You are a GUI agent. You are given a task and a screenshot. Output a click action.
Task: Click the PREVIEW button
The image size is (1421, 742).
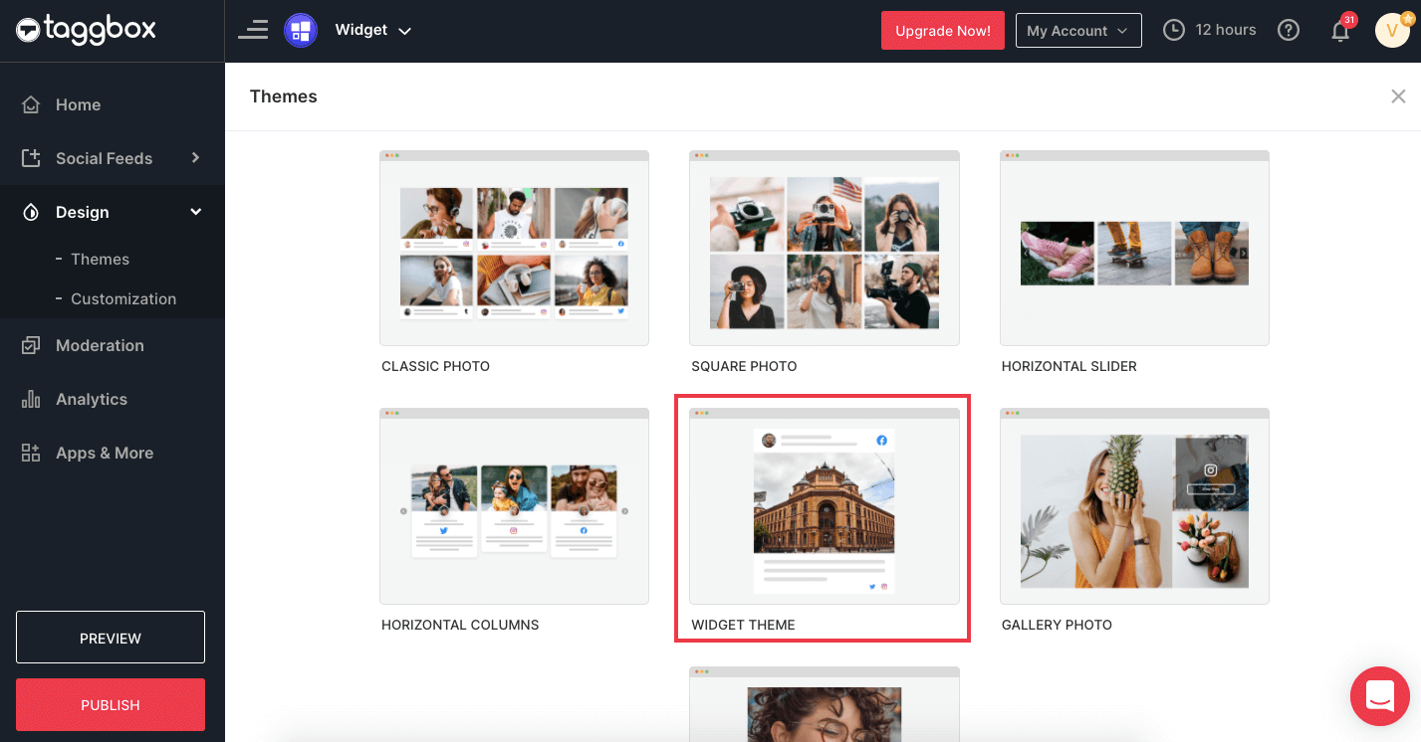pos(111,638)
